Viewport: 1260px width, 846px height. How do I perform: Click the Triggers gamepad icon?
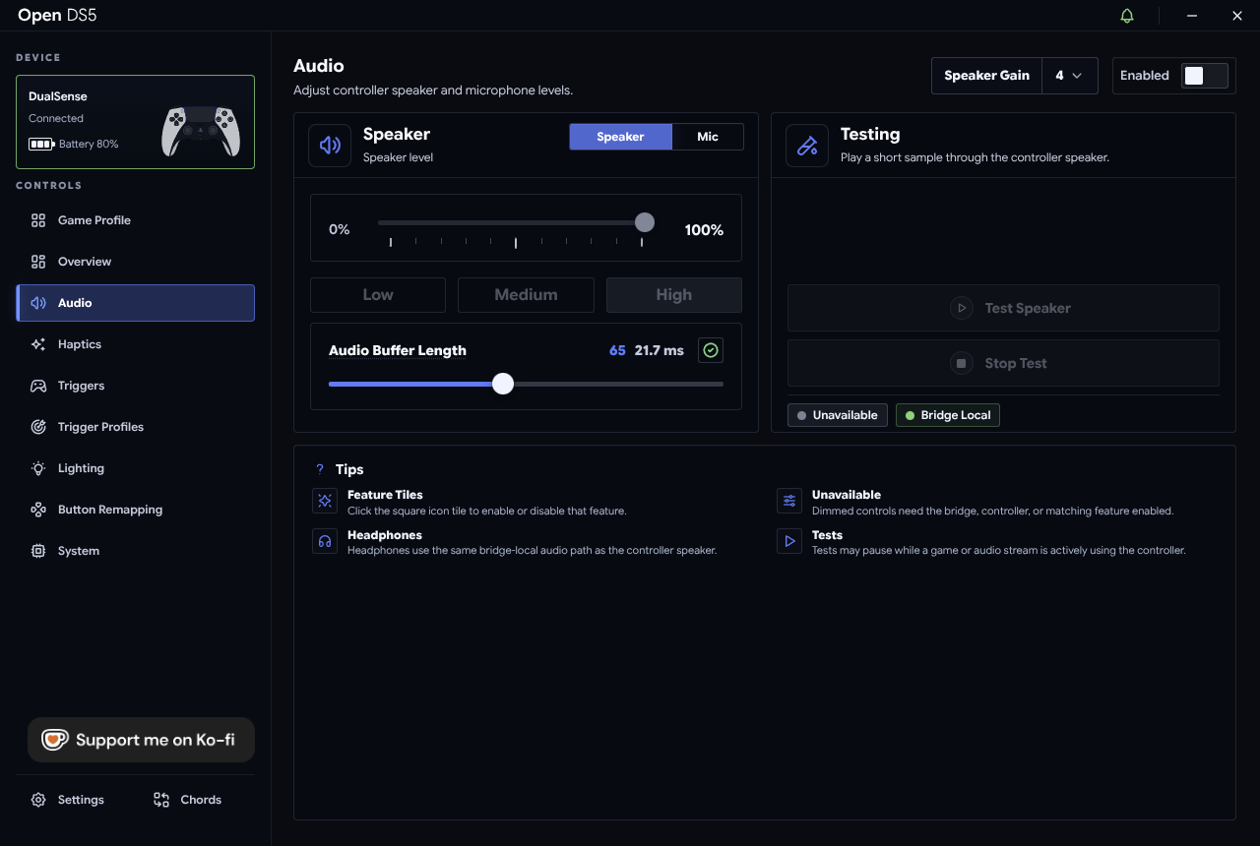38,386
